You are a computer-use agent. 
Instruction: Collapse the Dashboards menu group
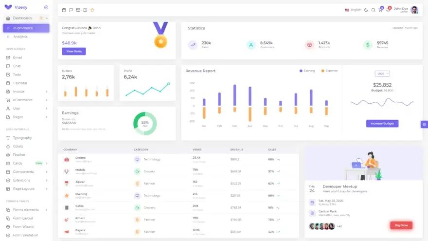pyautogui.click(x=26, y=18)
